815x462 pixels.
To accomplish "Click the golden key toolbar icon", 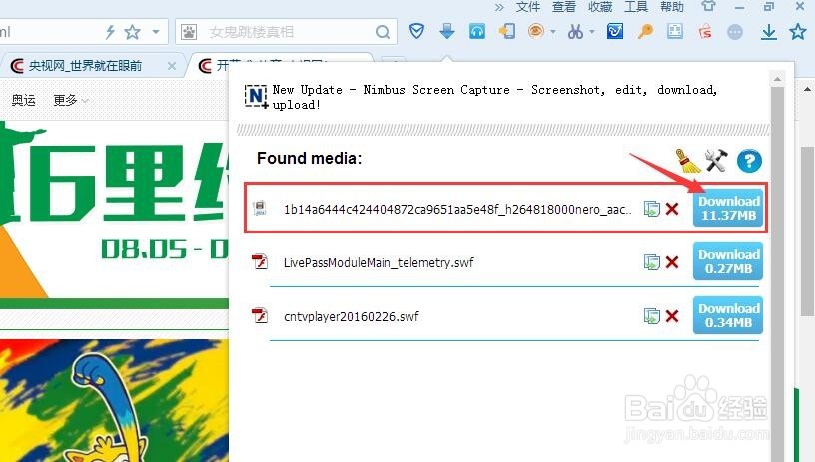I will click(645, 32).
